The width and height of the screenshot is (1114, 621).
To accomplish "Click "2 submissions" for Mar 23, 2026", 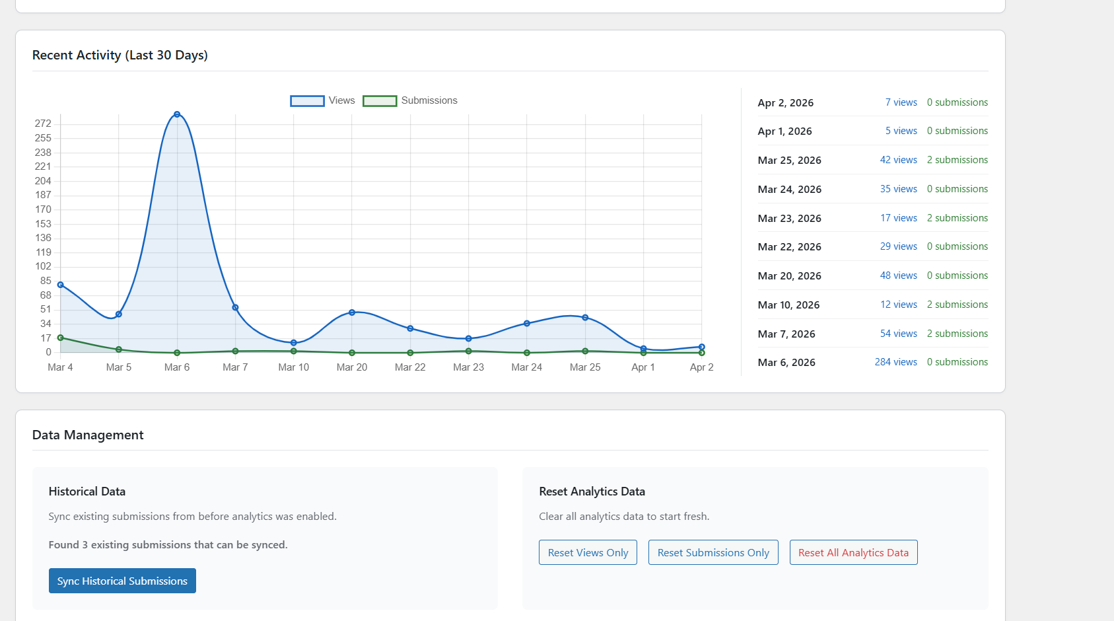I will pos(957,218).
